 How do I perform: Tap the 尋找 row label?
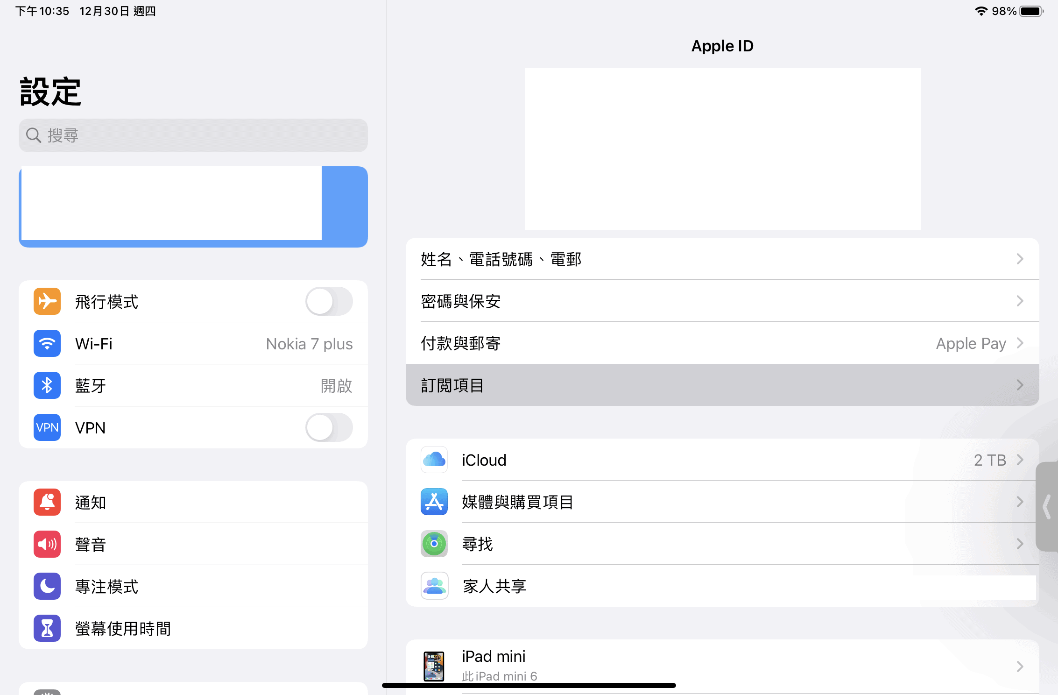tap(478, 544)
